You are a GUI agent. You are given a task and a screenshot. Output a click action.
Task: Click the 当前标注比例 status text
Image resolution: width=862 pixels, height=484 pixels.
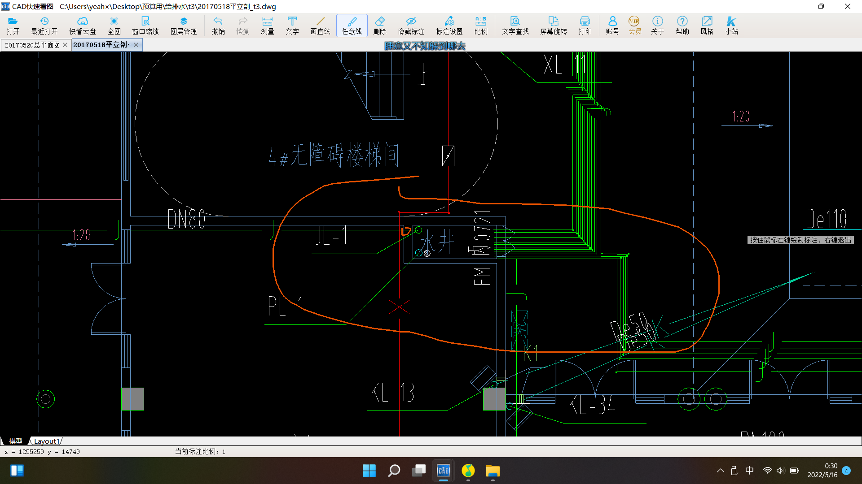click(200, 451)
